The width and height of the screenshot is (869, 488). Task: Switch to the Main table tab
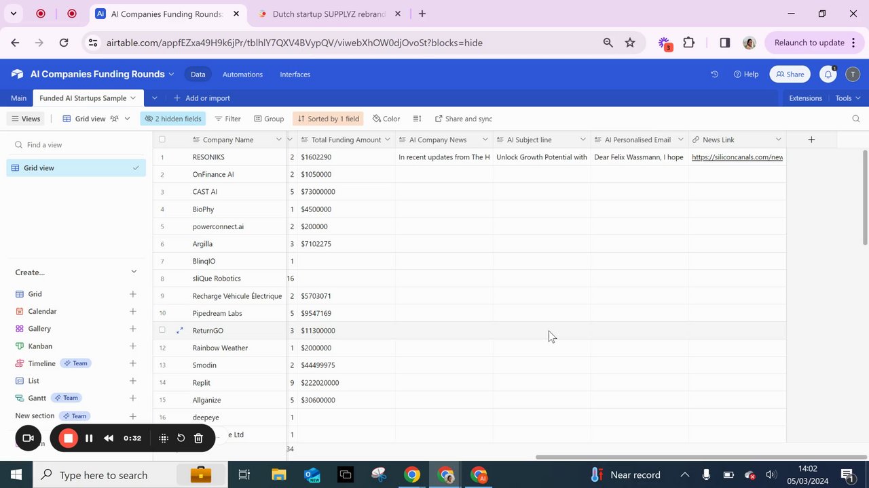(x=18, y=98)
